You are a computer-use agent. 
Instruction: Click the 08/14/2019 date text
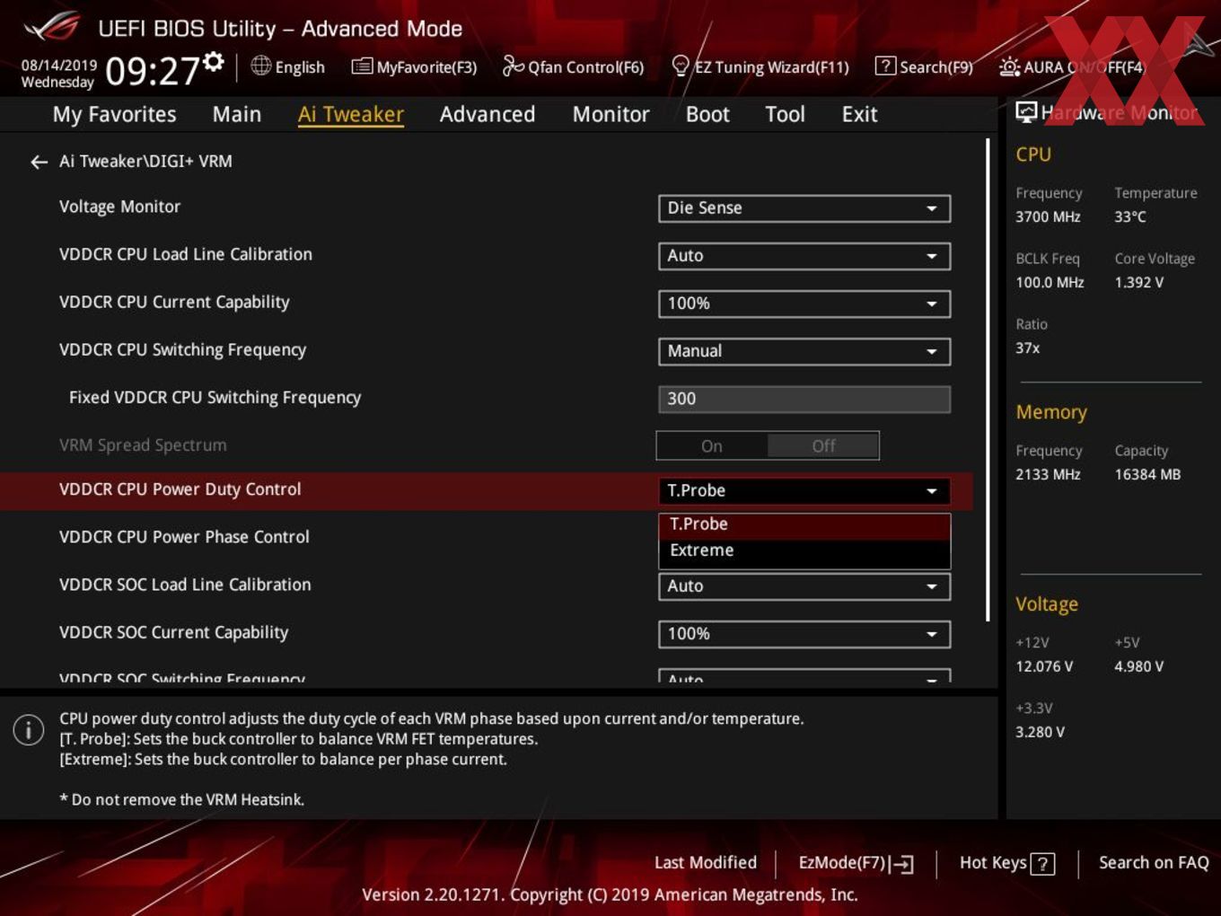[x=59, y=66]
